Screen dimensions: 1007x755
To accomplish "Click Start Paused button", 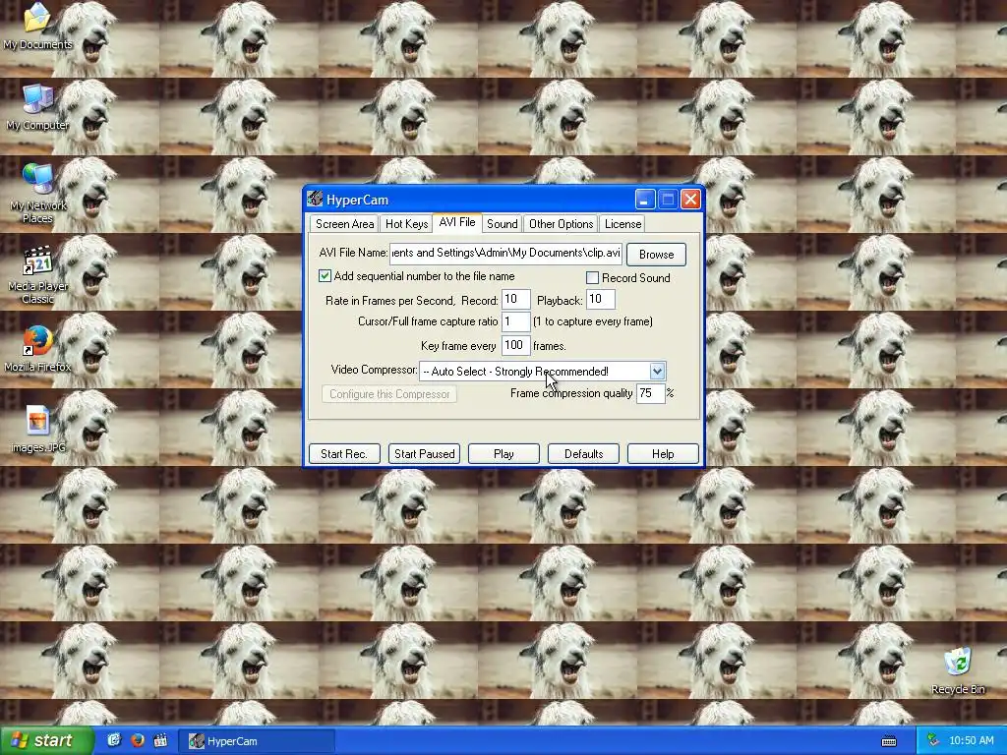I will point(424,454).
